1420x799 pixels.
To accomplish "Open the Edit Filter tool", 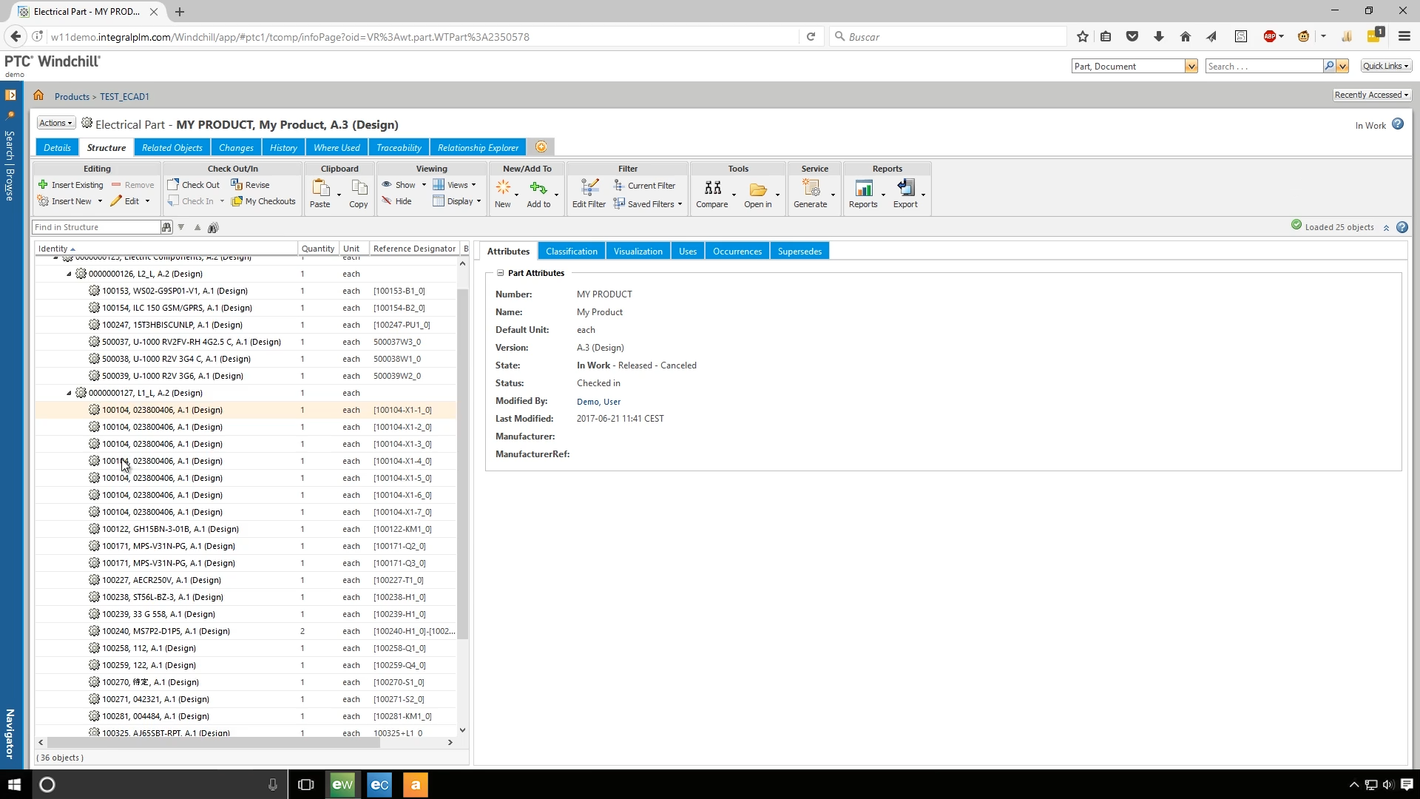I will [x=589, y=194].
